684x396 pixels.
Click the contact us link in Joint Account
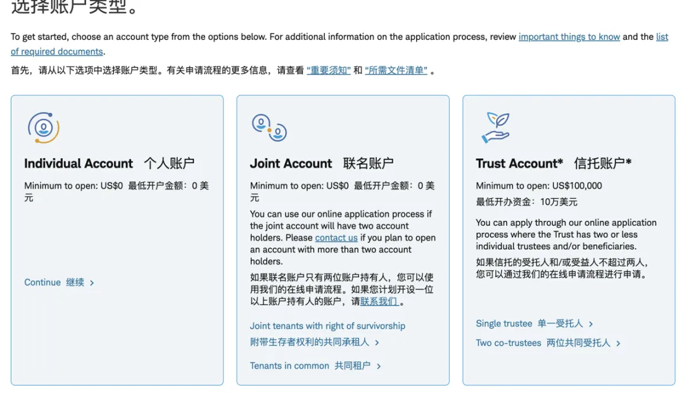(x=336, y=238)
